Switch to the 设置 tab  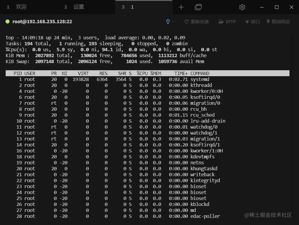pos(79,7)
